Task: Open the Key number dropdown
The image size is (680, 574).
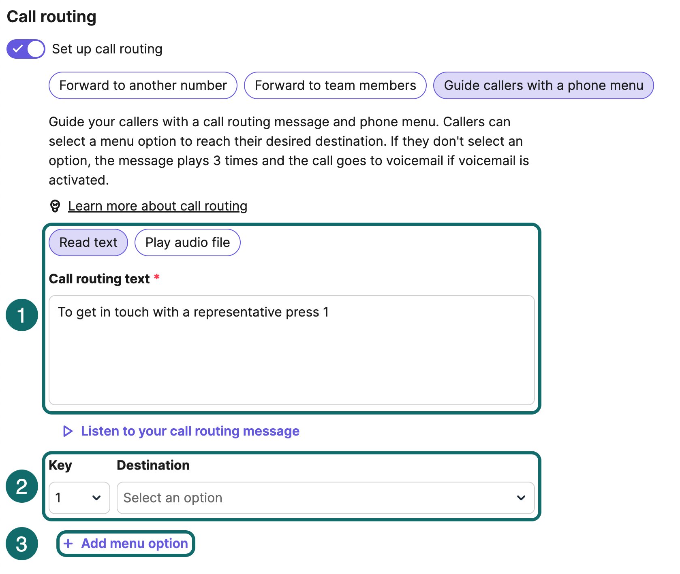Action: (x=79, y=497)
